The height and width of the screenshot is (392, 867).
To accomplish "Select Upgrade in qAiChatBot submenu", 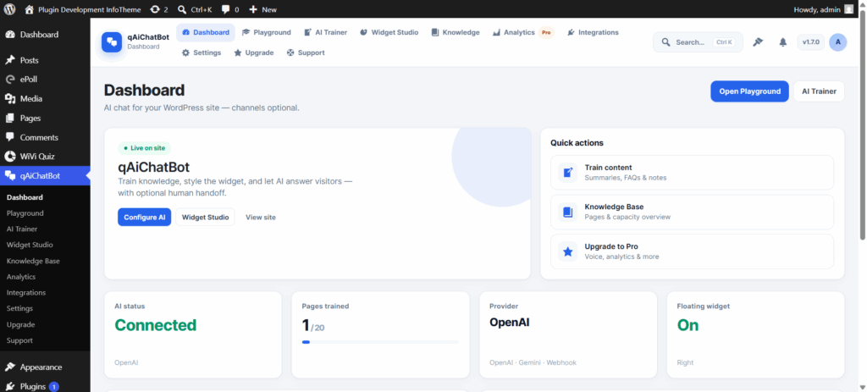I will pyautogui.click(x=20, y=324).
